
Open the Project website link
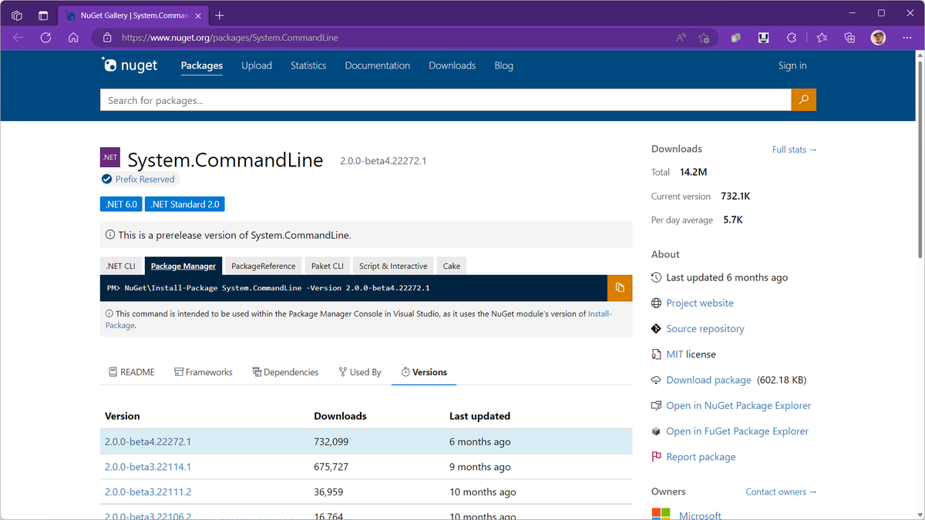pos(700,303)
